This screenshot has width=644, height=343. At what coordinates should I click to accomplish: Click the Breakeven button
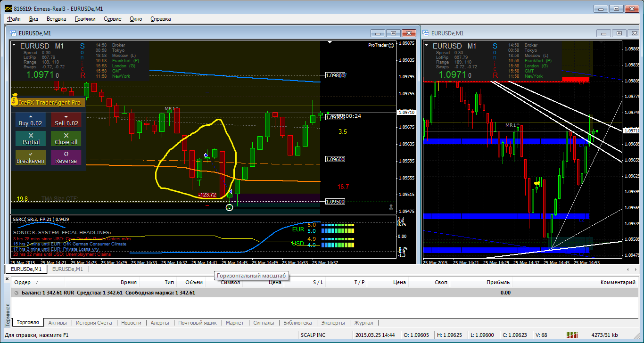pyautogui.click(x=31, y=157)
